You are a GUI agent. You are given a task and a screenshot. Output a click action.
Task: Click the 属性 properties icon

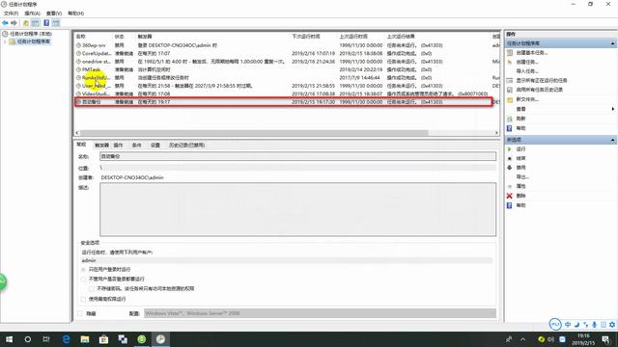(509, 186)
